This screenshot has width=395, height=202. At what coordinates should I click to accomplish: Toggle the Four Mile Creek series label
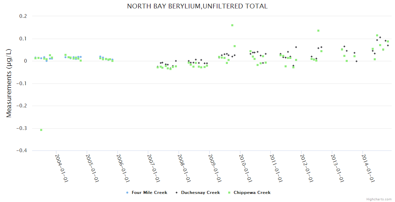(x=149, y=193)
